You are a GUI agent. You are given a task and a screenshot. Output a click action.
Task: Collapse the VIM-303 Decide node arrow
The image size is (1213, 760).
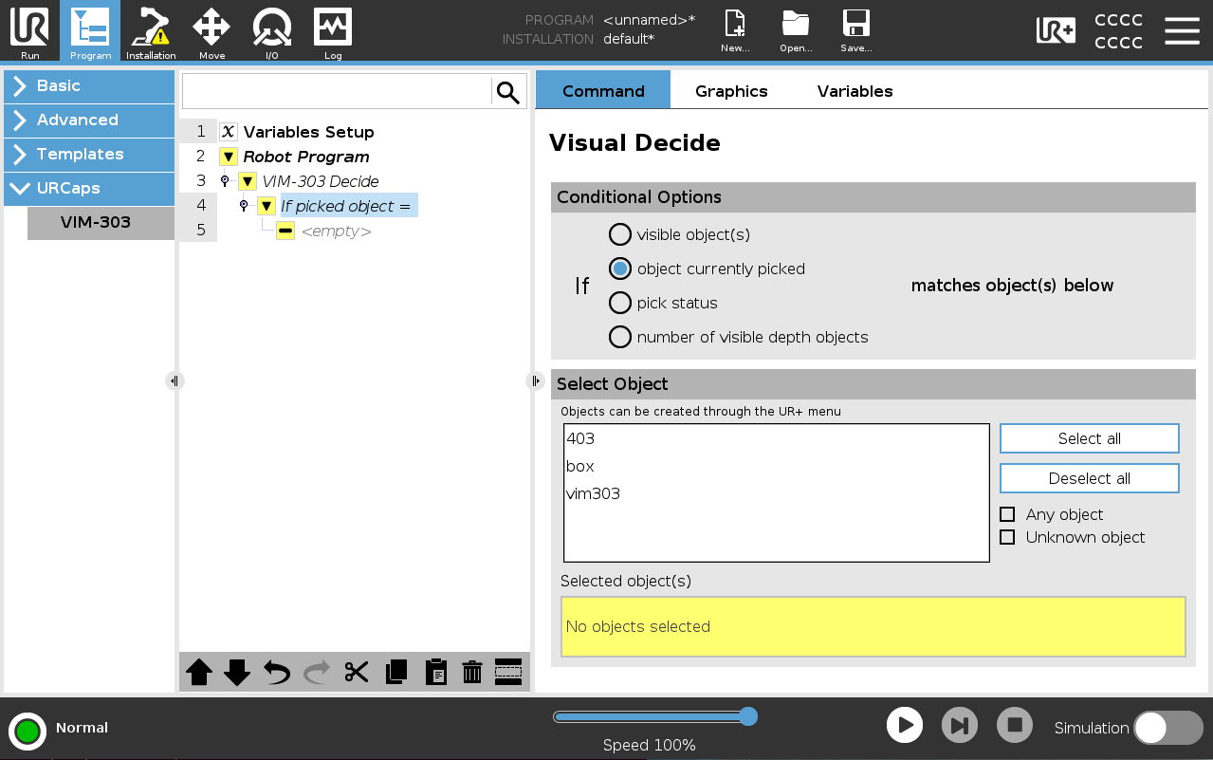247,181
